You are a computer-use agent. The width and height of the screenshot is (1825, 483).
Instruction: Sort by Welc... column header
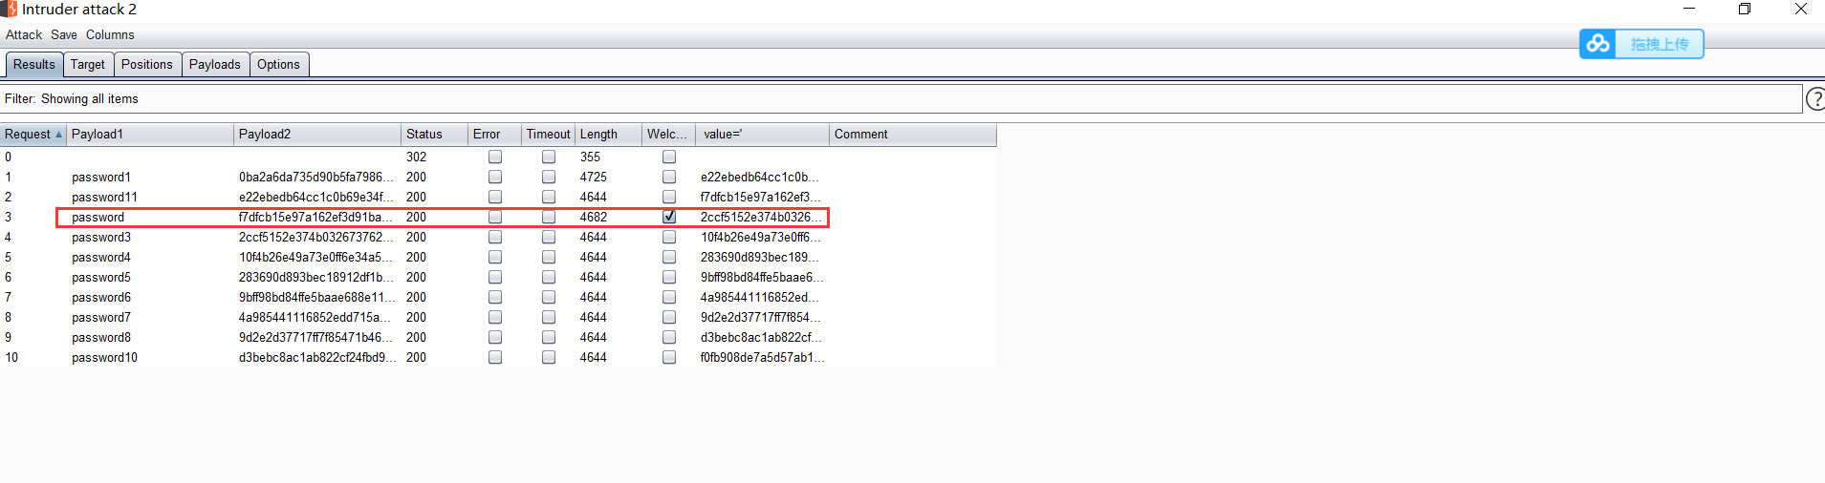pos(669,135)
